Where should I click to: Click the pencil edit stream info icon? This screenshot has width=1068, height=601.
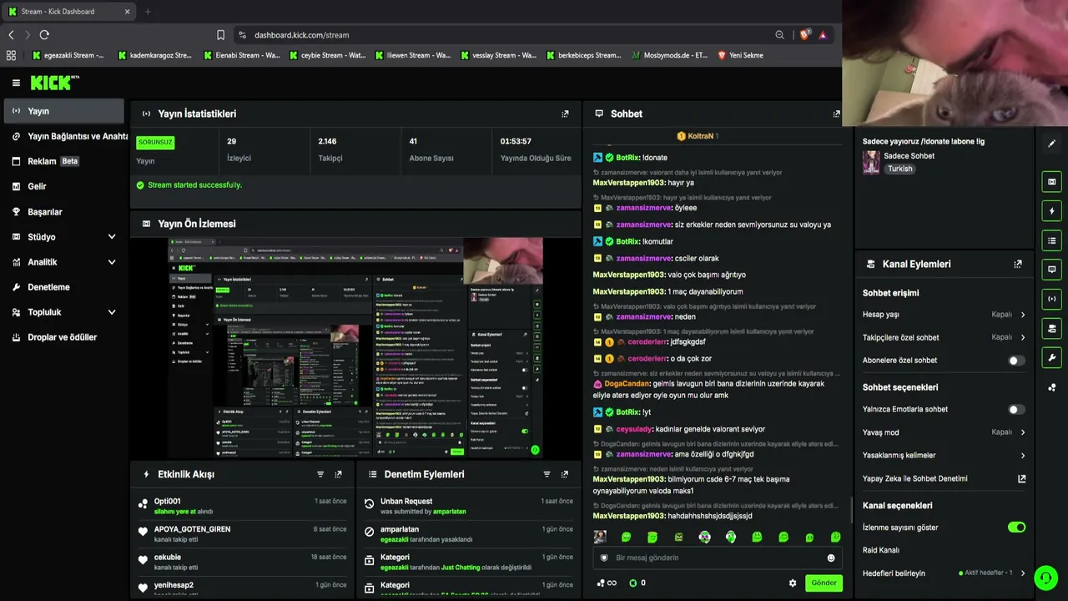point(1051,144)
